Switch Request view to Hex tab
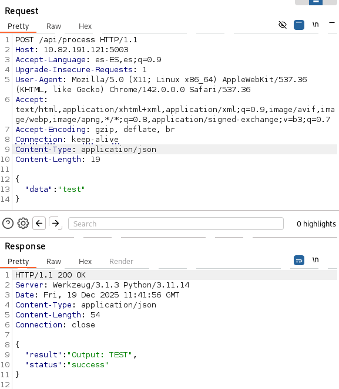Image resolution: width=339 pixels, height=389 pixels. [x=85, y=26]
